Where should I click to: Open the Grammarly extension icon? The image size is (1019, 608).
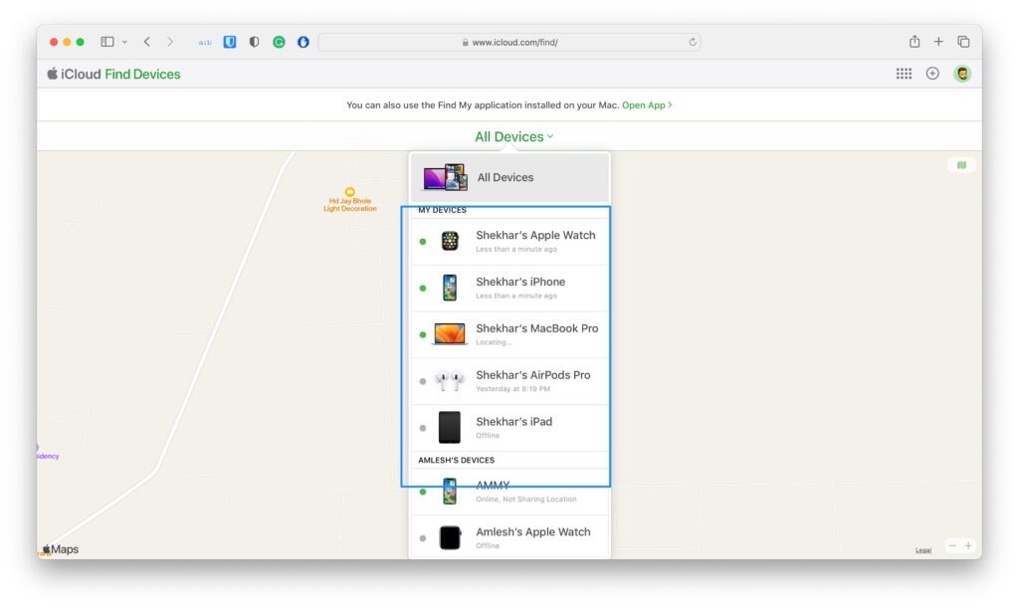point(279,42)
